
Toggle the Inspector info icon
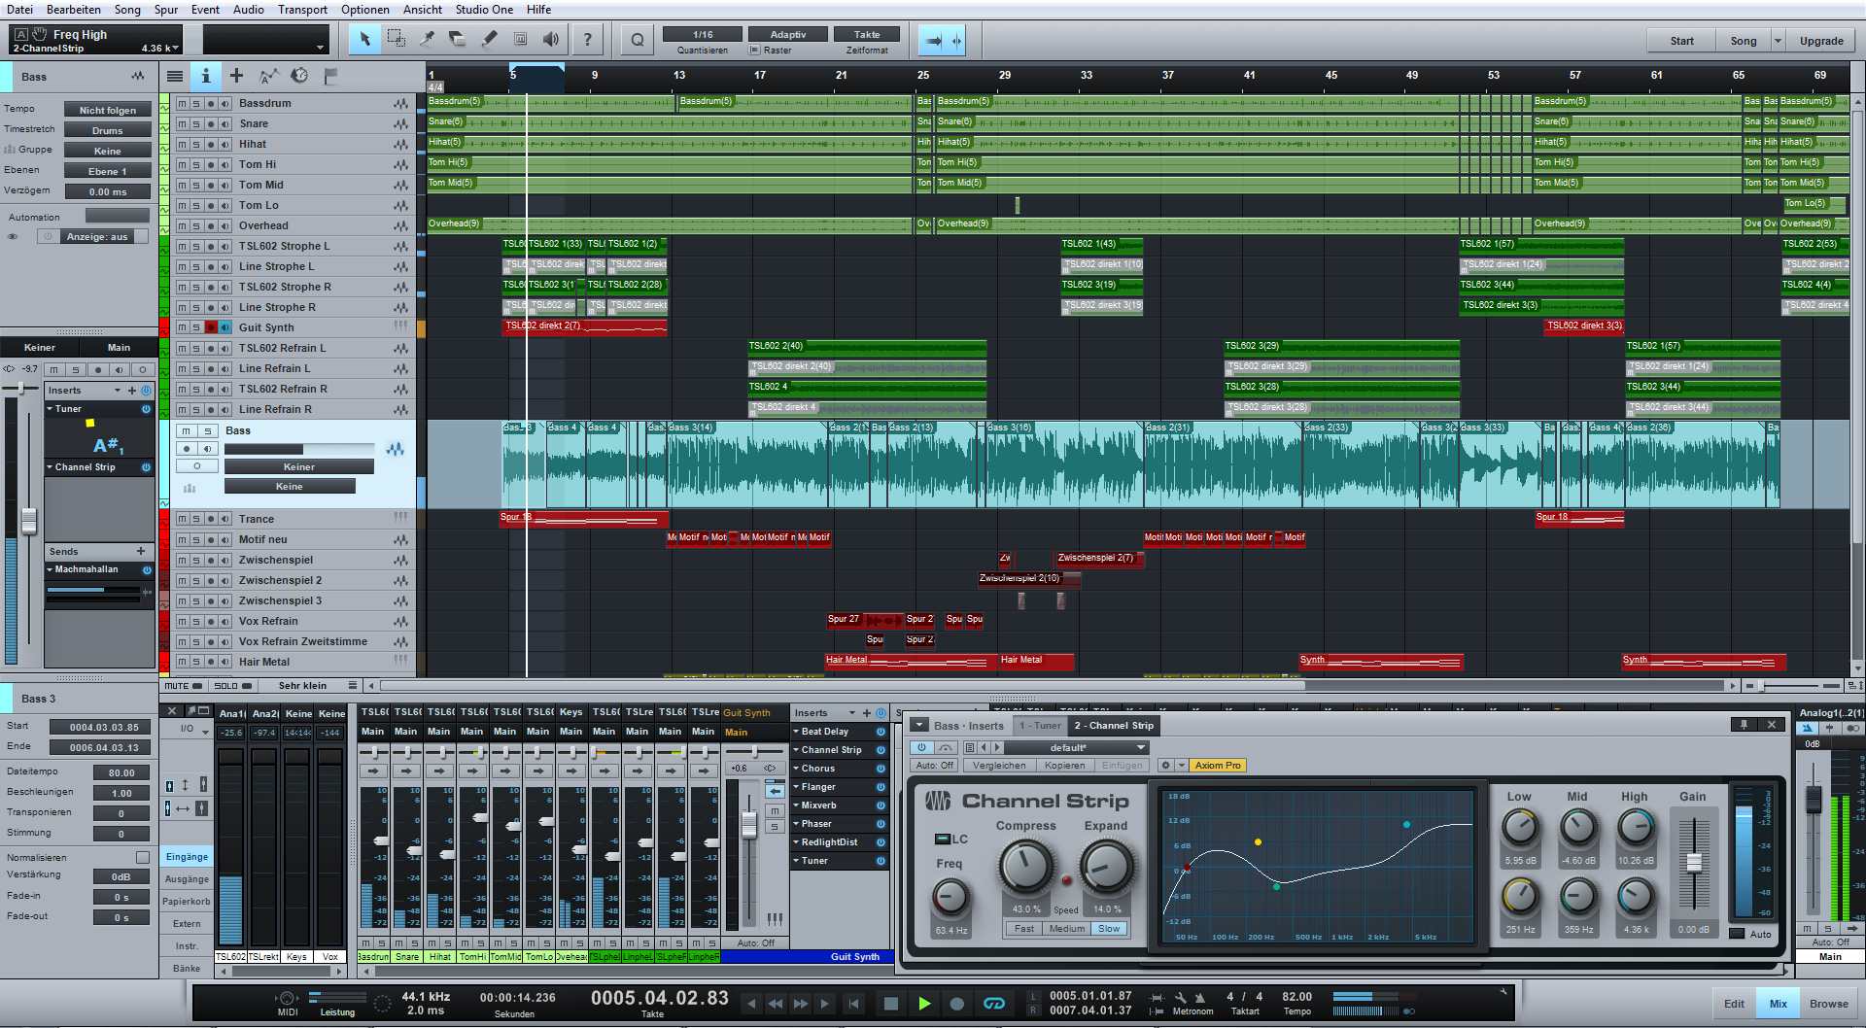205,76
